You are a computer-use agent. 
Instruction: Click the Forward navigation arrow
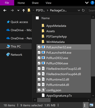click(x=12, y=10)
